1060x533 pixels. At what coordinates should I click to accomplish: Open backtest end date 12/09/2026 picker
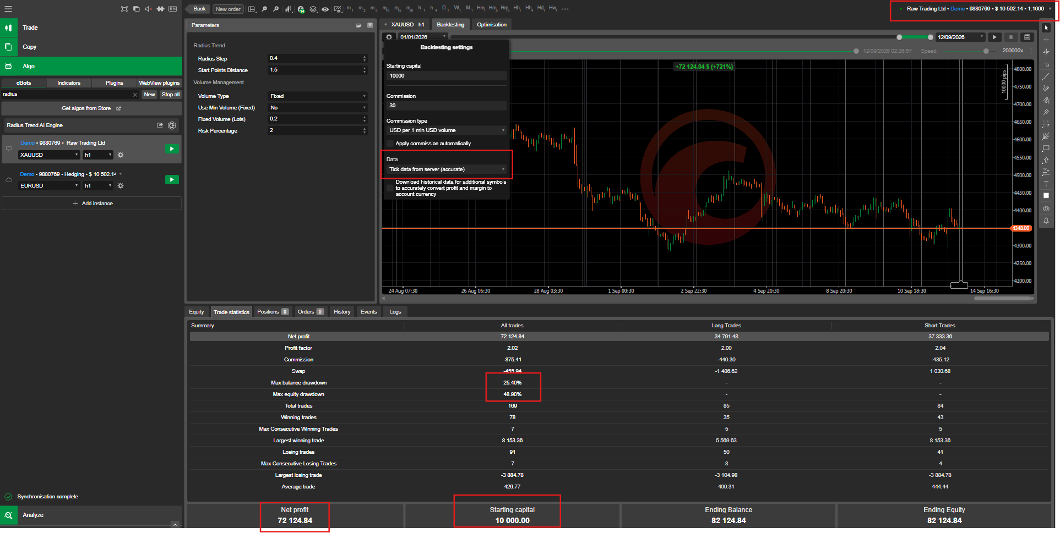[x=960, y=37]
